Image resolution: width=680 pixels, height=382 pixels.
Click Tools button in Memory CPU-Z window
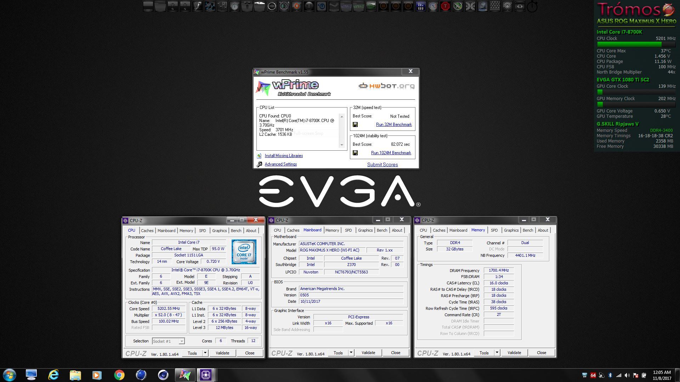484,353
